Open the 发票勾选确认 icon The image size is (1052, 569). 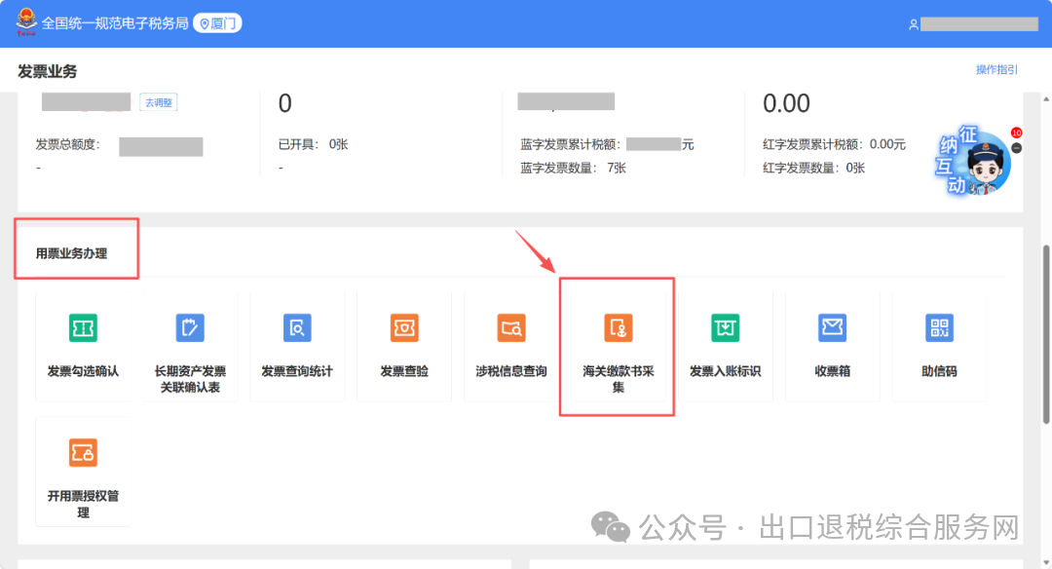(83, 328)
